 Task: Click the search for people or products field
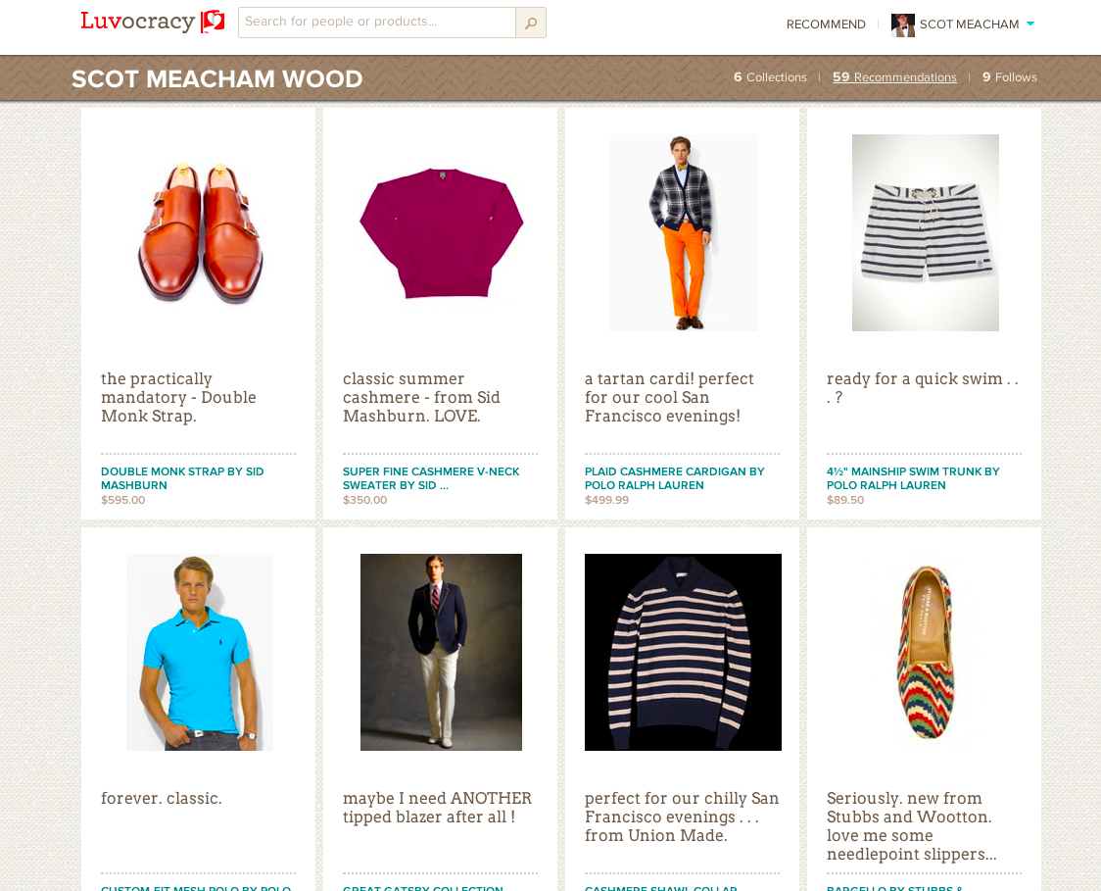(377, 23)
